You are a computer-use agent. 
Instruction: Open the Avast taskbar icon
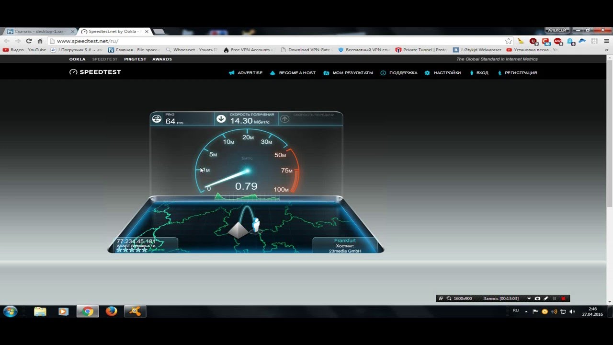135,311
